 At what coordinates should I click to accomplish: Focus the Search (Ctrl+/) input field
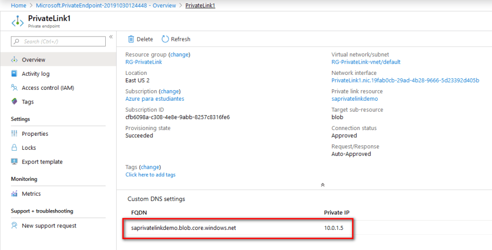point(58,41)
